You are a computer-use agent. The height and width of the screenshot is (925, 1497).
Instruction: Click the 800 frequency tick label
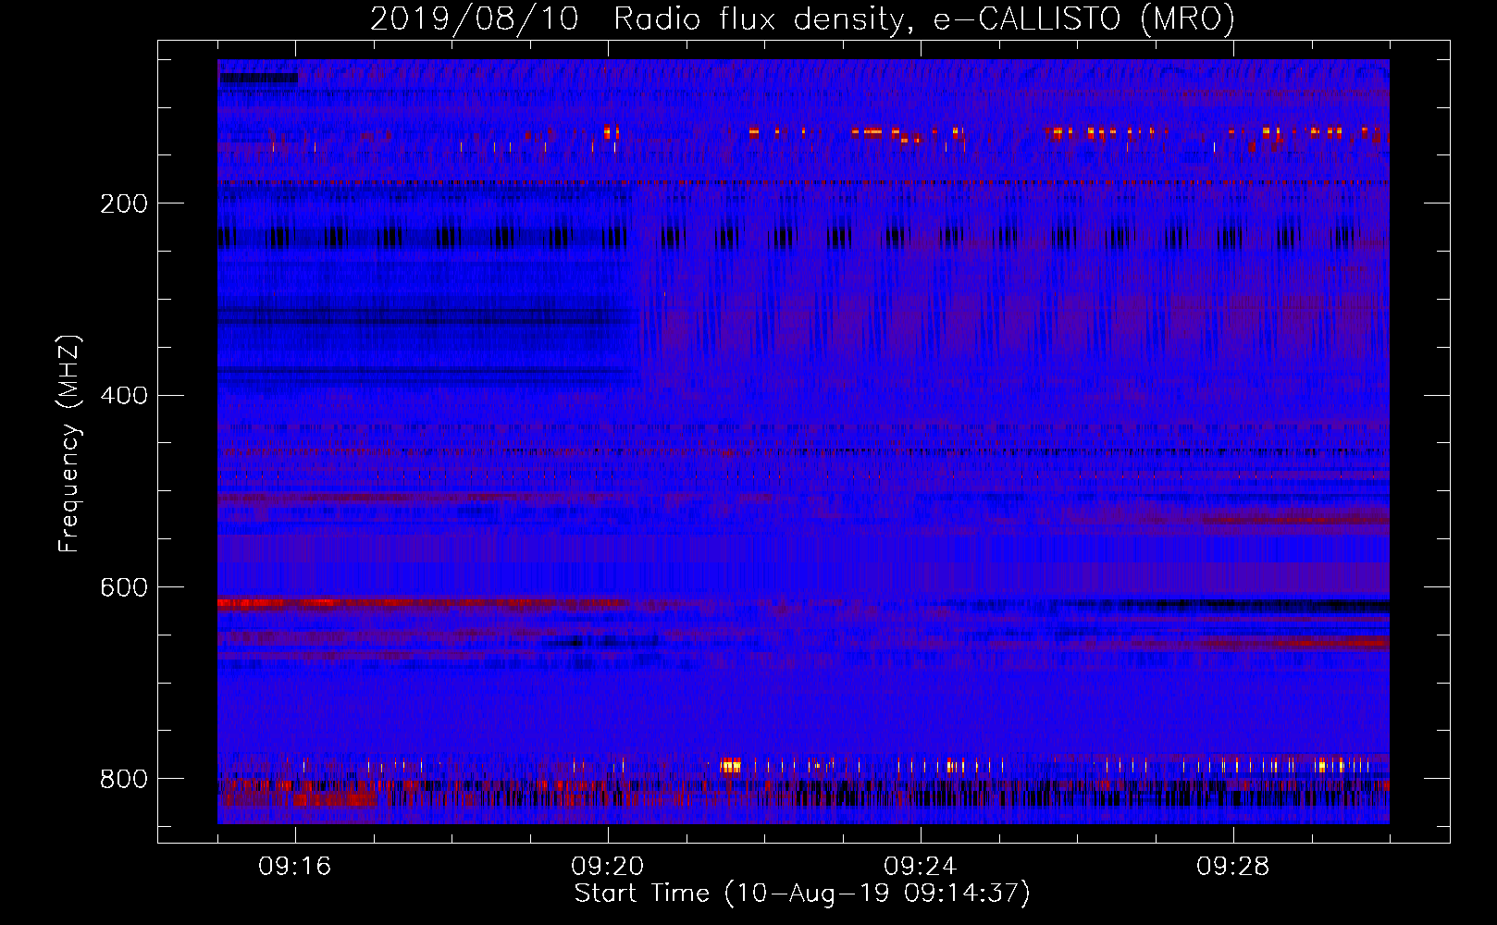123,779
